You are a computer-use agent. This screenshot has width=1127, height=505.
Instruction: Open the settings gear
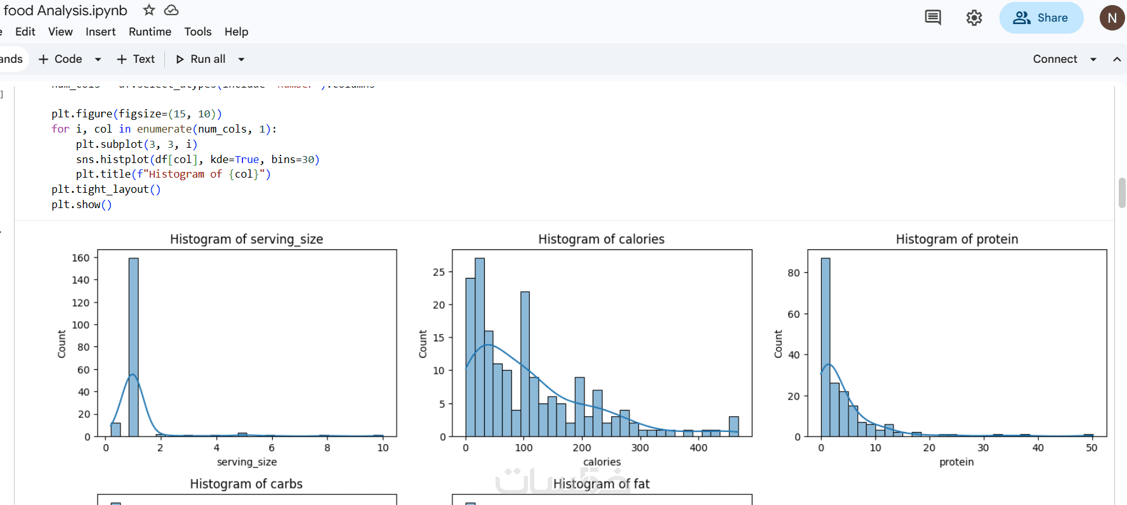pos(974,18)
